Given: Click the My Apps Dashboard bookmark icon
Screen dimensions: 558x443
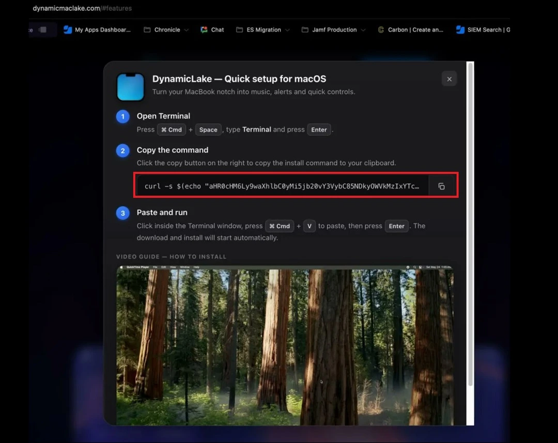Looking at the screenshot, I should click(x=68, y=30).
